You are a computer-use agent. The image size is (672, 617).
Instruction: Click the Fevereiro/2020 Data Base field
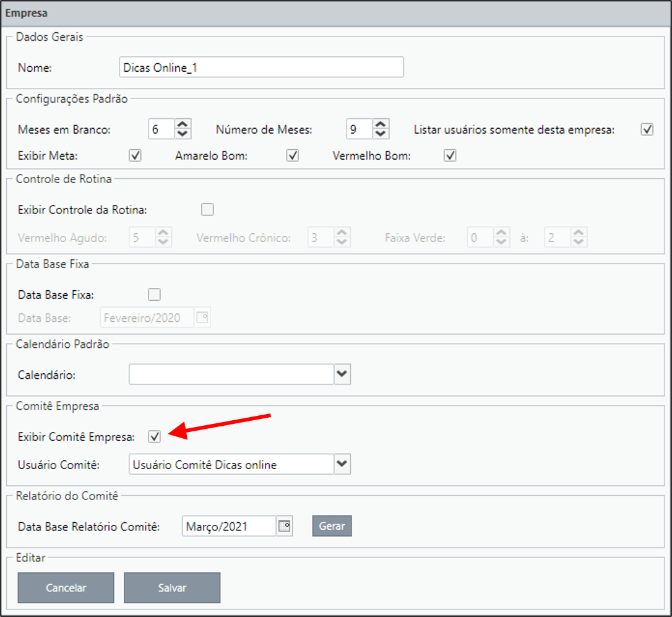click(x=147, y=317)
